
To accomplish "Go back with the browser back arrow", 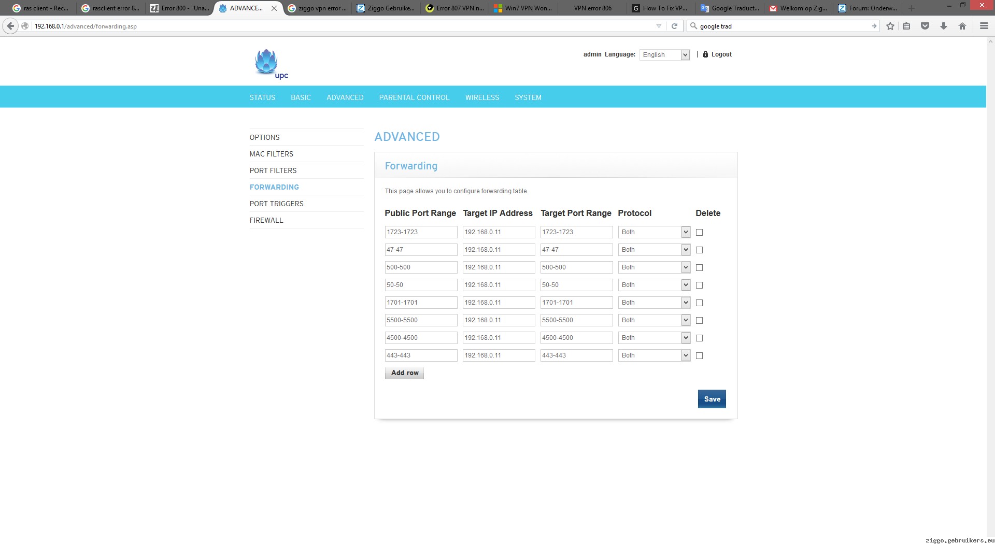I will pos(10,26).
